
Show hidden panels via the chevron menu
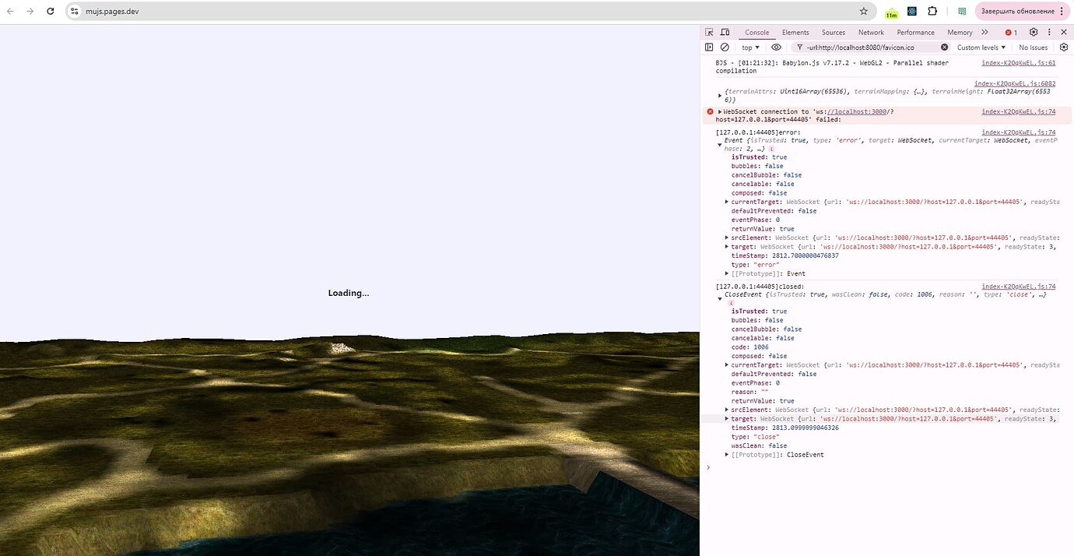point(984,32)
